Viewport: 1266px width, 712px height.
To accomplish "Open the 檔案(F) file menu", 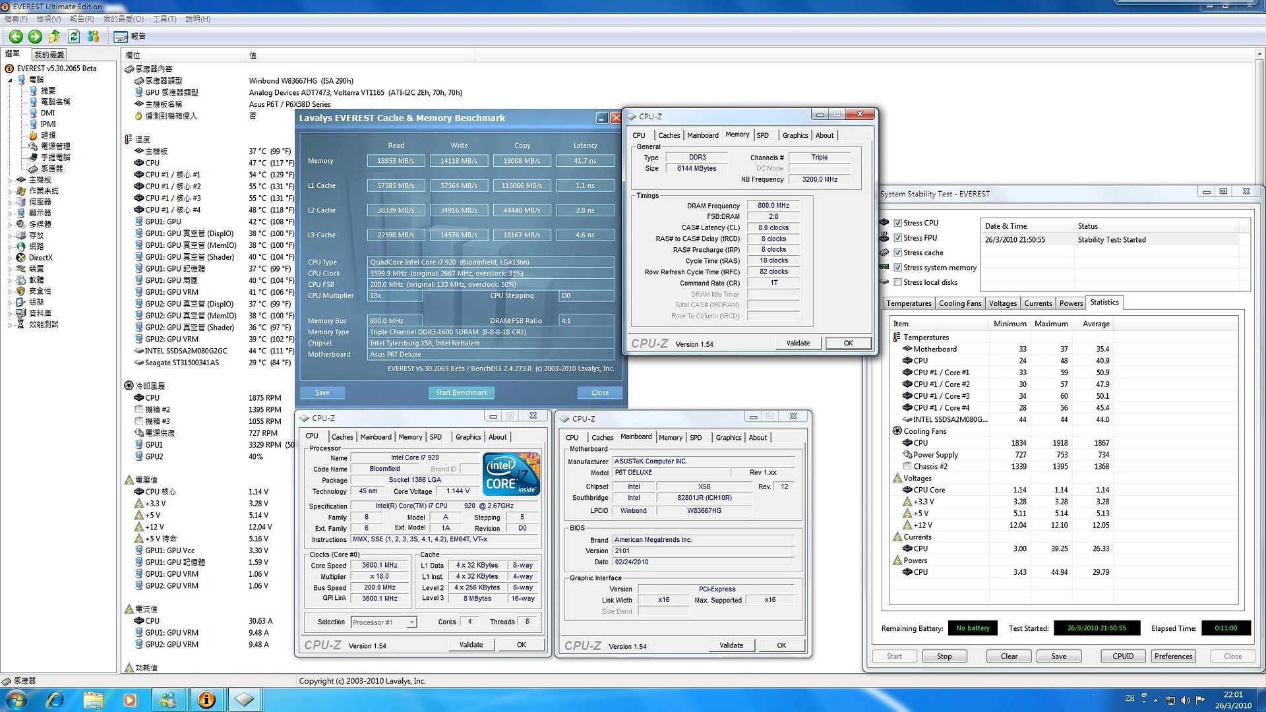I will pos(16,19).
